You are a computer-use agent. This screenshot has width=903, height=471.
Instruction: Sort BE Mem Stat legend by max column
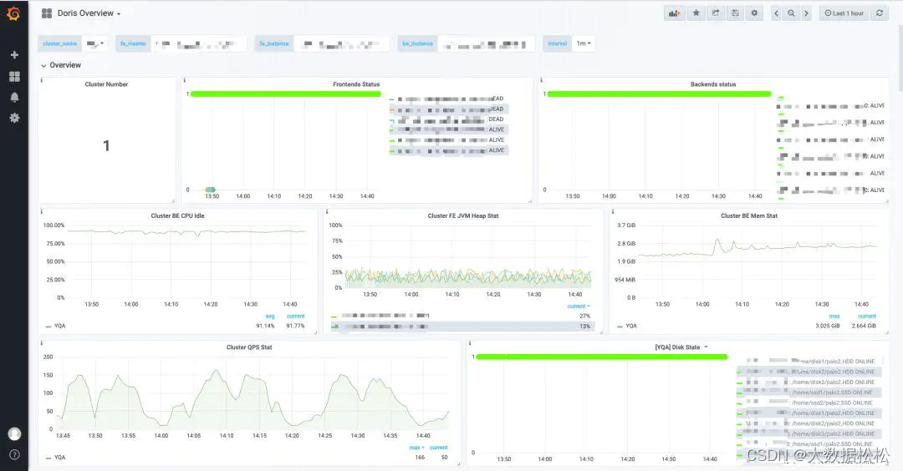coord(834,317)
